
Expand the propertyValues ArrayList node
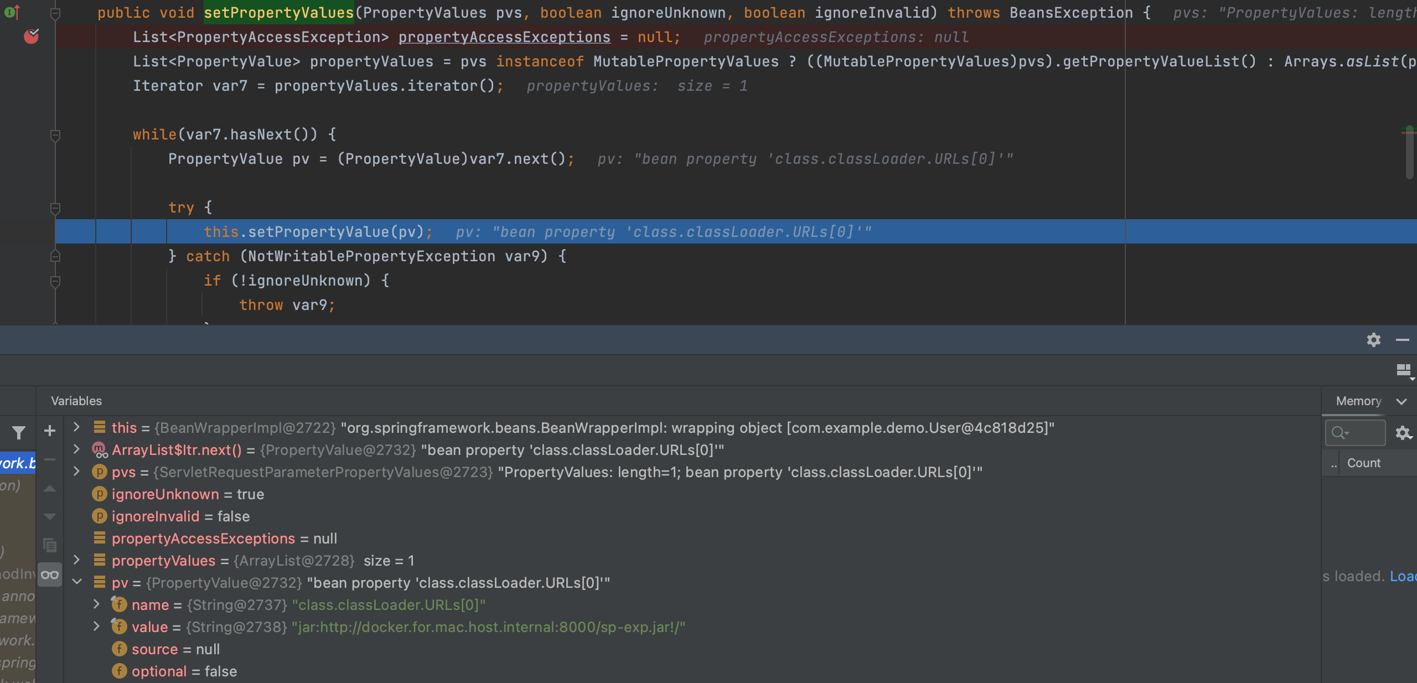pos(77,560)
